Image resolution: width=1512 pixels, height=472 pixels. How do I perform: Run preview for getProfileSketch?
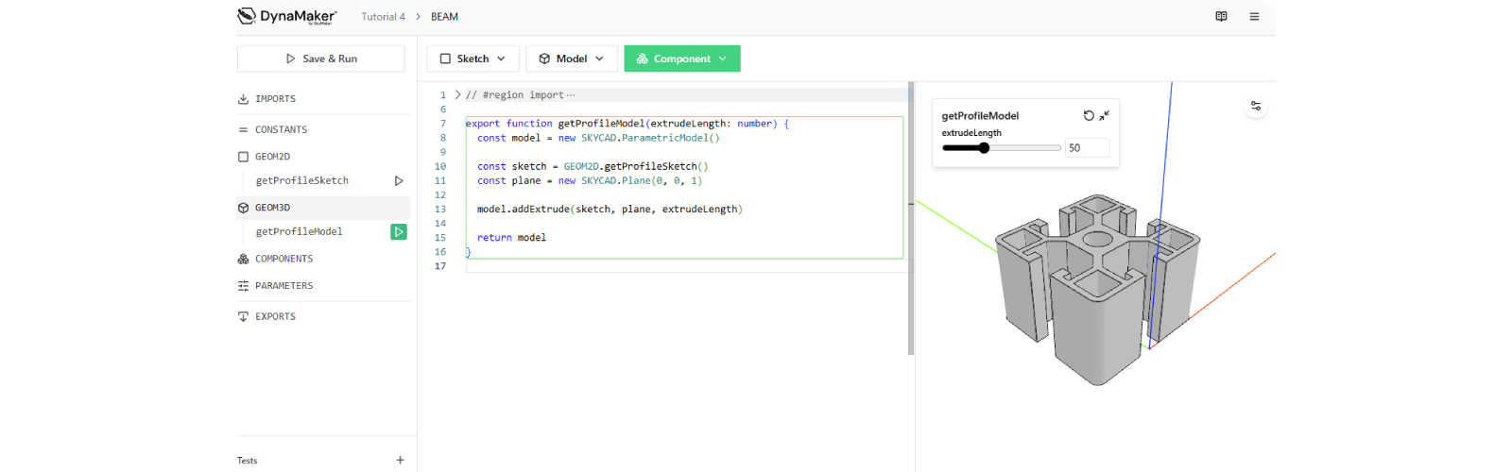pos(399,180)
